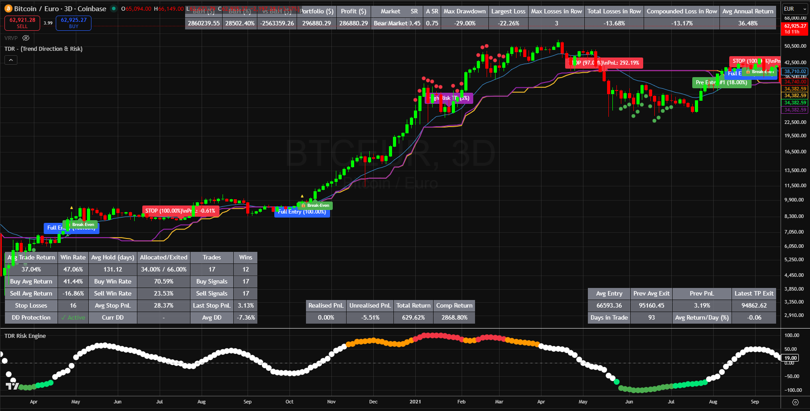The image size is (810, 411).
Task: Click the SELL price button showing 62,921.28
Action: click(22, 23)
